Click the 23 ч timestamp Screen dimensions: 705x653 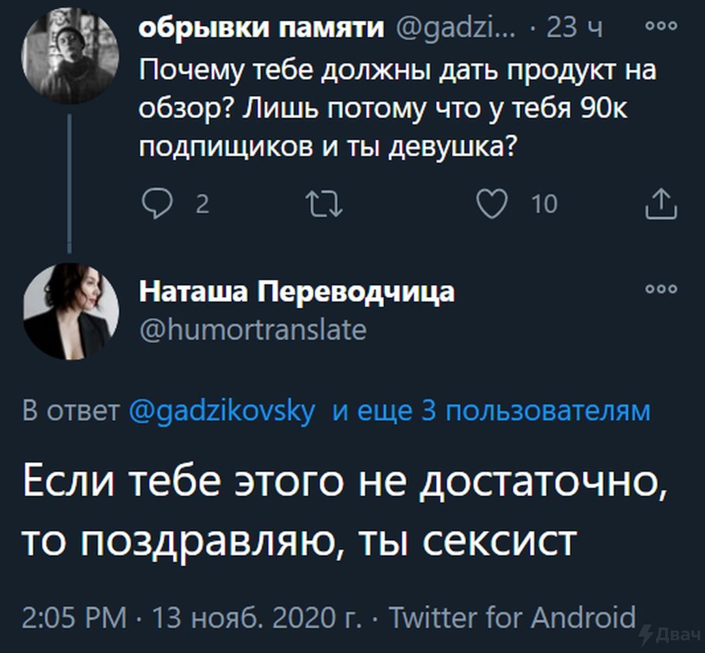click(574, 29)
